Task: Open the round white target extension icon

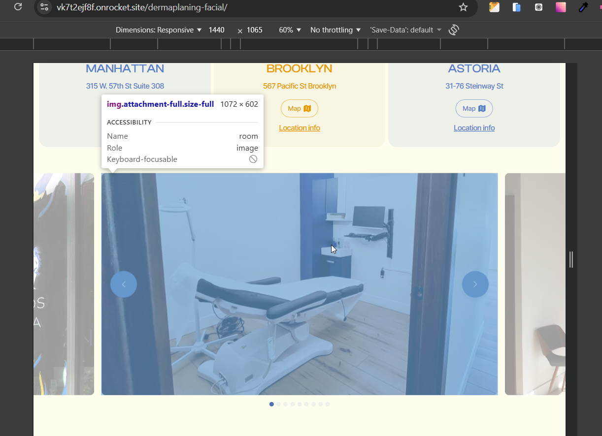Action: pos(538,7)
